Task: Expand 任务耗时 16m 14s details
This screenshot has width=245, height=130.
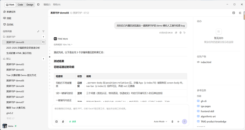Action: click(x=63, y=44)
